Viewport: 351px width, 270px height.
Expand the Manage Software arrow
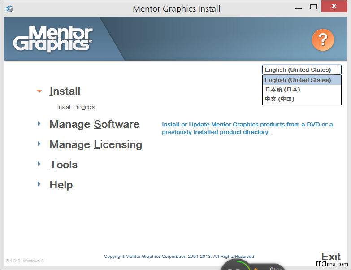click(x=39, y=123)
